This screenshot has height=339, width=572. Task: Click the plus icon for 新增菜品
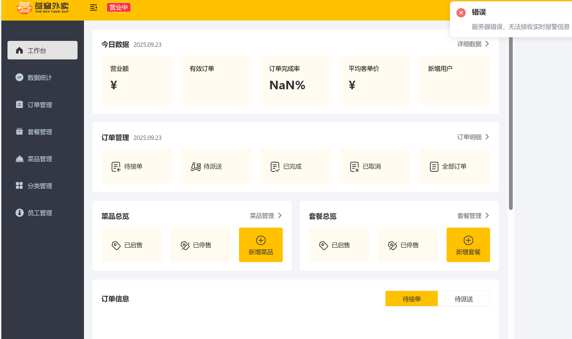261,240
